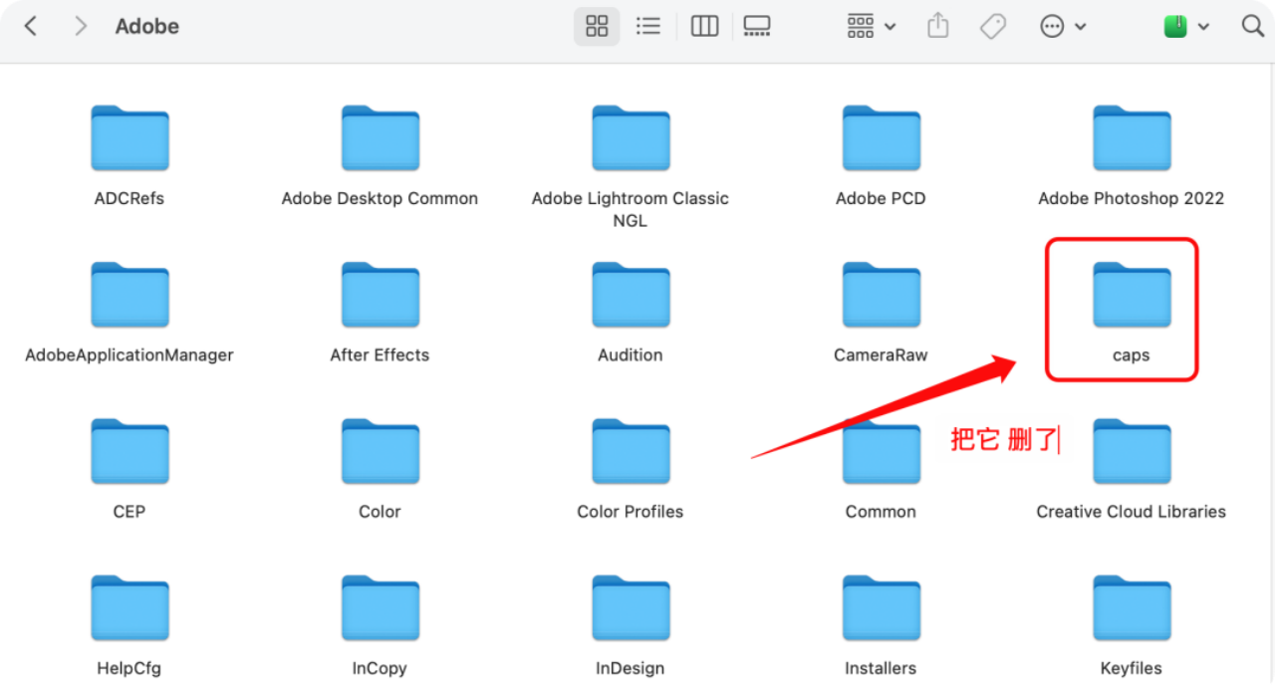Click the AdobeApplicationManager name label
The image size is (1275, 695).
pos(129,354)
